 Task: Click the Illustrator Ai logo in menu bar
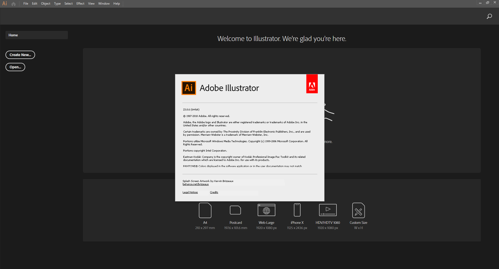pos(5,4)
